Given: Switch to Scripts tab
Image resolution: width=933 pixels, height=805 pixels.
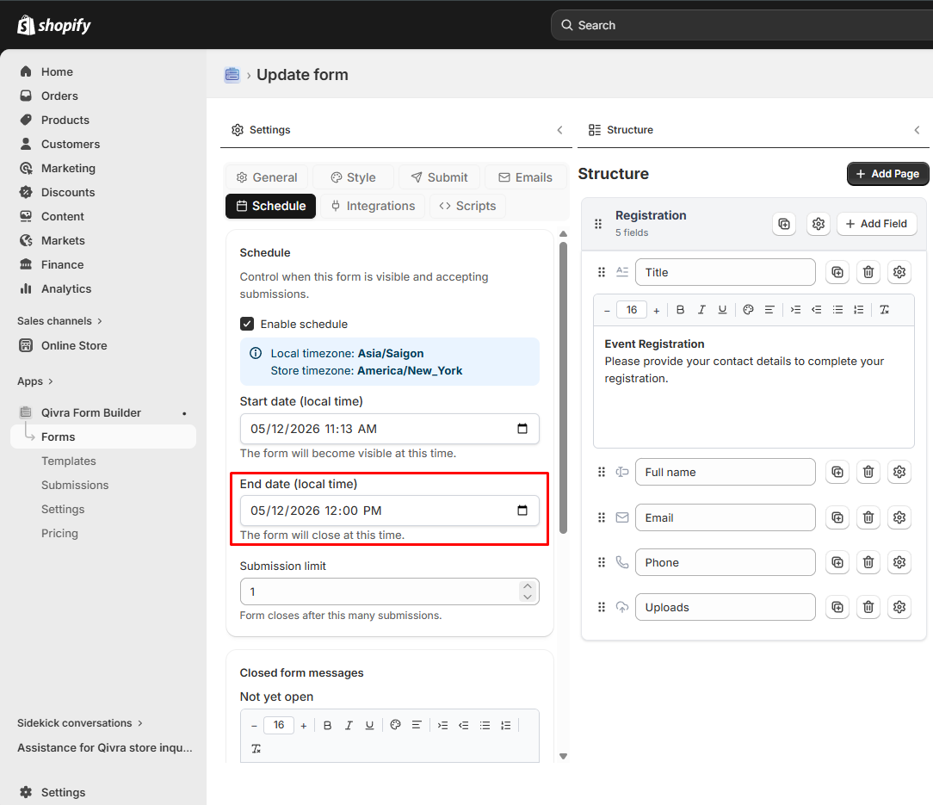Looking at the screenshot, I should pos(467,206).
